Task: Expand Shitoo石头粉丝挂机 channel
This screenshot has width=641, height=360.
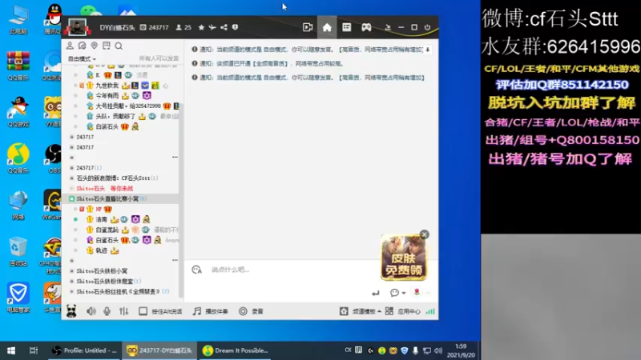Action: click(x=123, y=291)
